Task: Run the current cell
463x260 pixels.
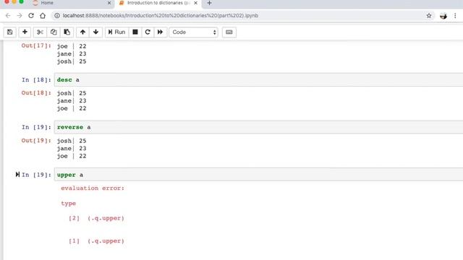Action: click(x=116, y=32)
